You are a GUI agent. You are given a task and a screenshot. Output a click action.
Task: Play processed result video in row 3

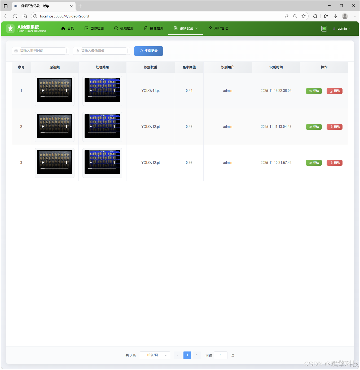[x=91, y=163]
